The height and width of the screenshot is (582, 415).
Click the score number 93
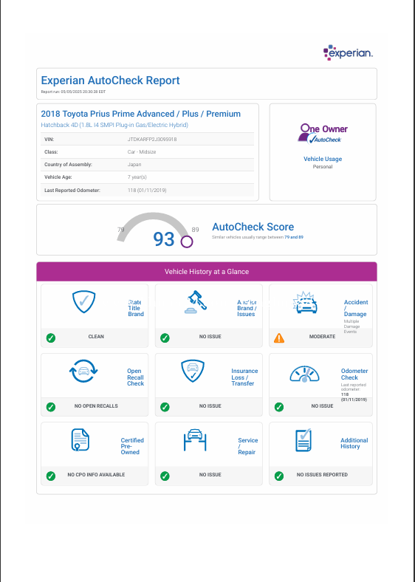[164, 239]
